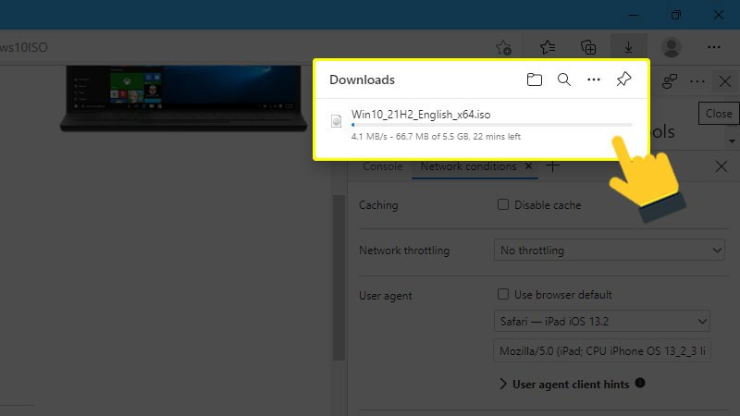
Task: Restore down the browser window
Action: point(676,15)
